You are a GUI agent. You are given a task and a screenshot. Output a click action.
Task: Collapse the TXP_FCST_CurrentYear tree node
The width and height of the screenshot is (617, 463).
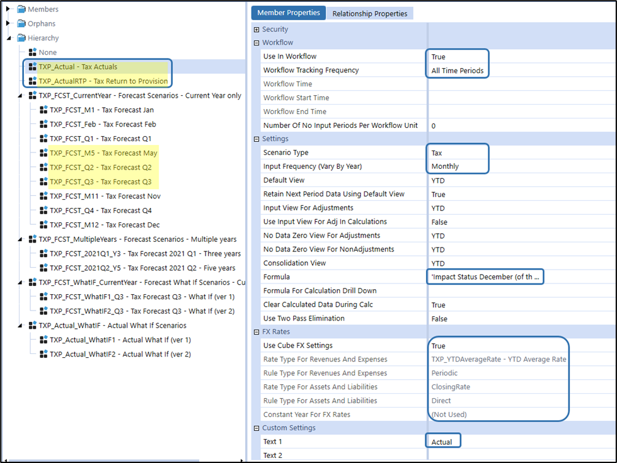(x=21, y=96)
